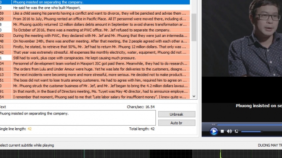This screenshot has width=282, height=158.
Task: Select row 'He said he was the one who built Maxport.'
Action: pyautogui.click(x=95, y=8)
